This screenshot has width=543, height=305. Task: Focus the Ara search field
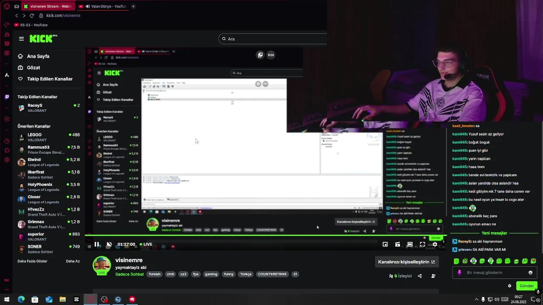(274, 39)
